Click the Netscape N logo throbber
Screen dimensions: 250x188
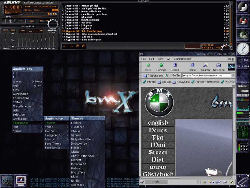231,67
